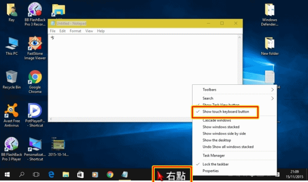308x182 pixels.
Task: Select Undo Show all windows stacked
Action: (234, 147)
